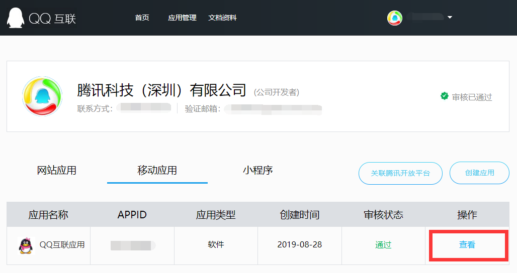Click the 应用类型 column header
This screenshot has height=273, width=517.
pyautogui.click(x=216, y=215)
